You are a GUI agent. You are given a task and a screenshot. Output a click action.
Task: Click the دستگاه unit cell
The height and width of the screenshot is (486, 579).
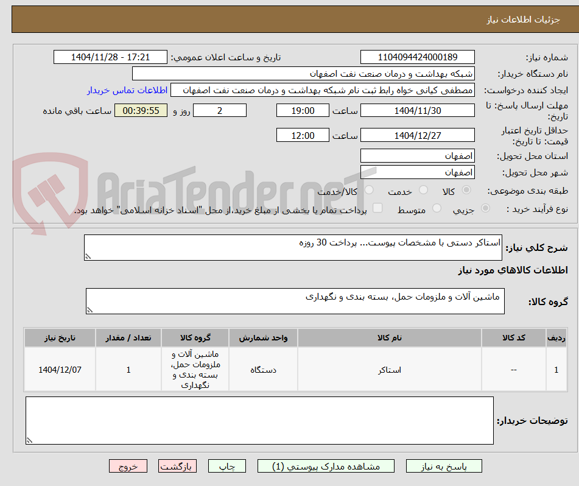pos(263,370)
